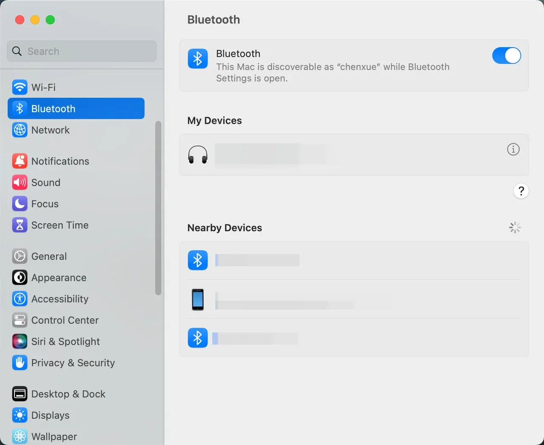Open Displays settings label
Image resolution: width=544 pixels, height=445 pixels.
pyautogui.click(x=50, y=415)
